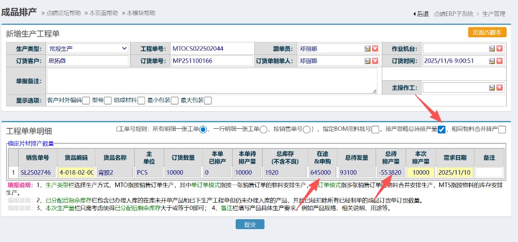Viewport: 518px width, 242px height.
Task: Open date picker icon for 订货时间
Action: 492,61
